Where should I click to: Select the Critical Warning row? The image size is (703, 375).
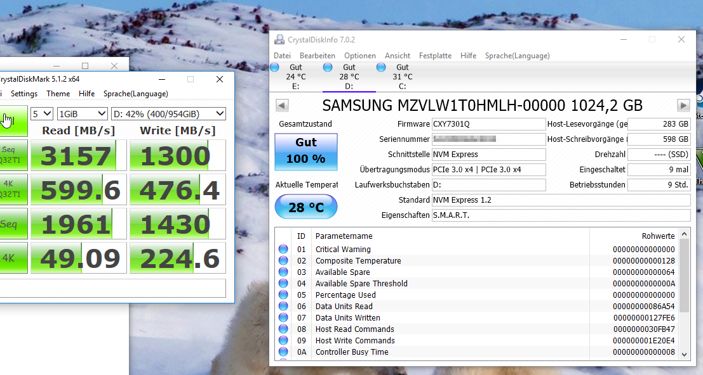coord(477,250)
